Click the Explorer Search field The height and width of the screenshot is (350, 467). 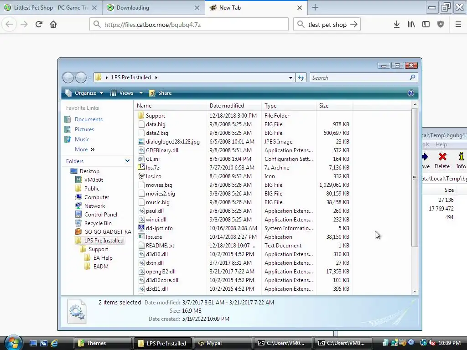pyautogui.click(x=363, y=77)
